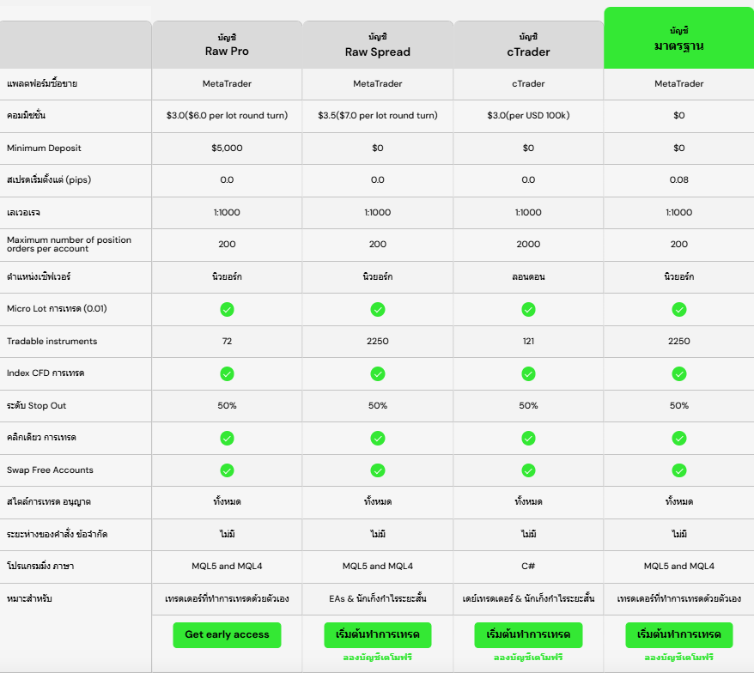Click the Index CFD checkmark for cTrader
This screenshot has width=754, height=673.
click(x=528, y=373)
